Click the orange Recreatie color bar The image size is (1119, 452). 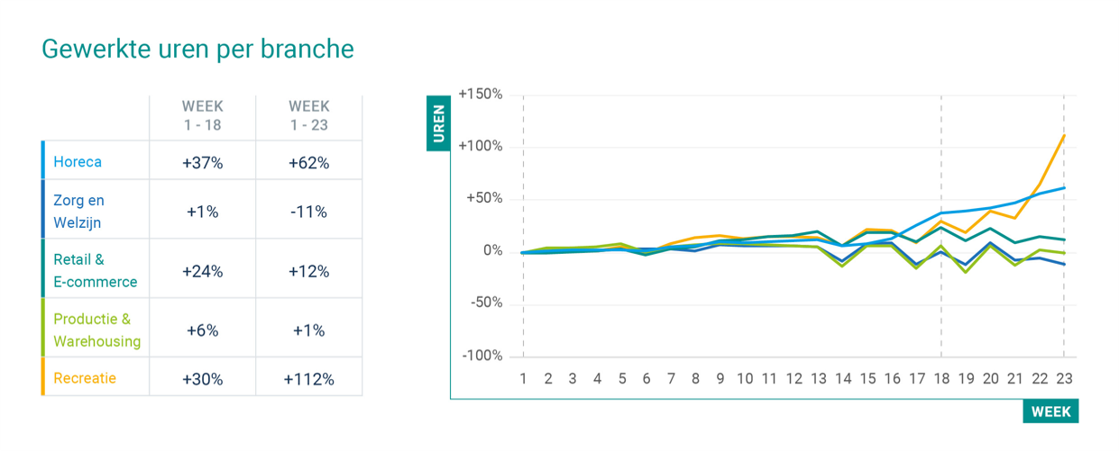coord(43,376)
